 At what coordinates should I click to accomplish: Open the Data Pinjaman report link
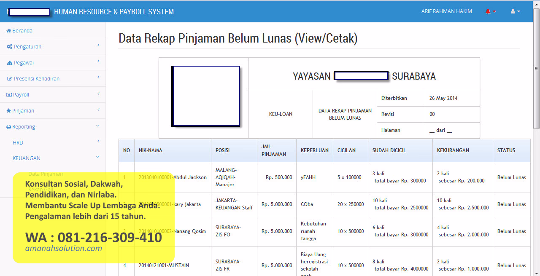pos(46,174)
